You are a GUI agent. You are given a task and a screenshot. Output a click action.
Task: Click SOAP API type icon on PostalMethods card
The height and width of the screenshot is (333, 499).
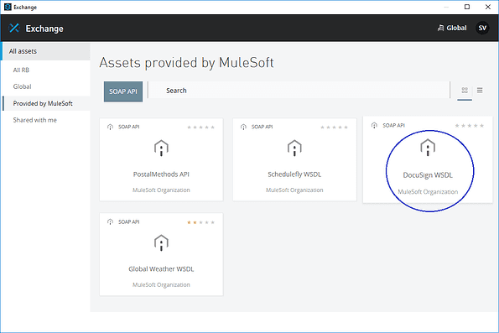click(x=110, y=127)
